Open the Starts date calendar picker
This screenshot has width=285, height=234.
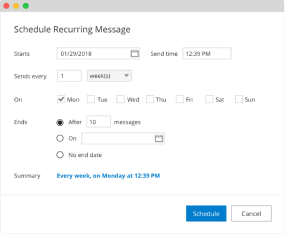tap(135, 53)
